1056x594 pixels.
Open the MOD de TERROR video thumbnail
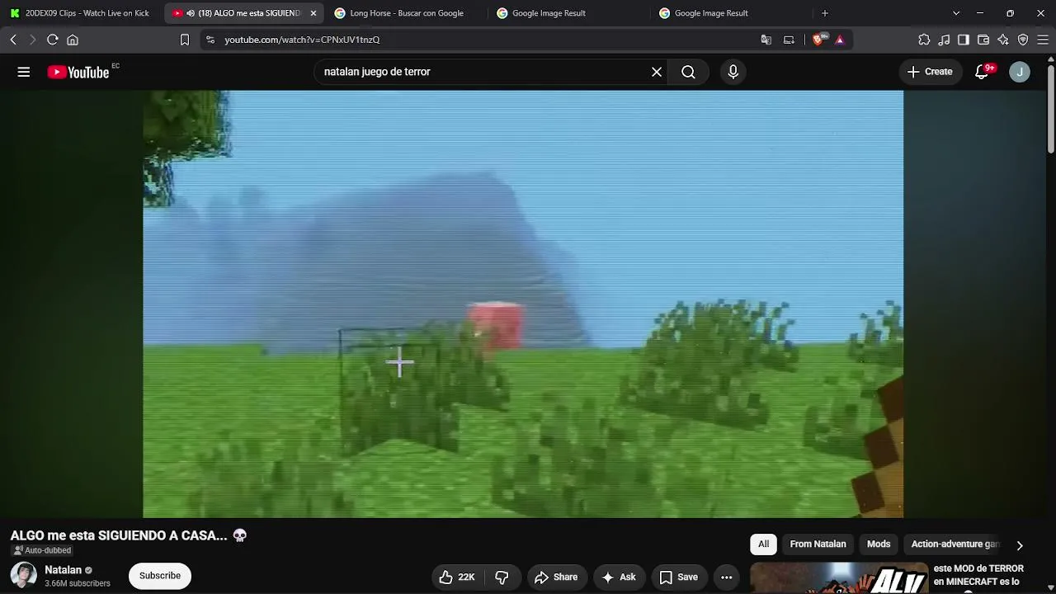tap(839, 578)
